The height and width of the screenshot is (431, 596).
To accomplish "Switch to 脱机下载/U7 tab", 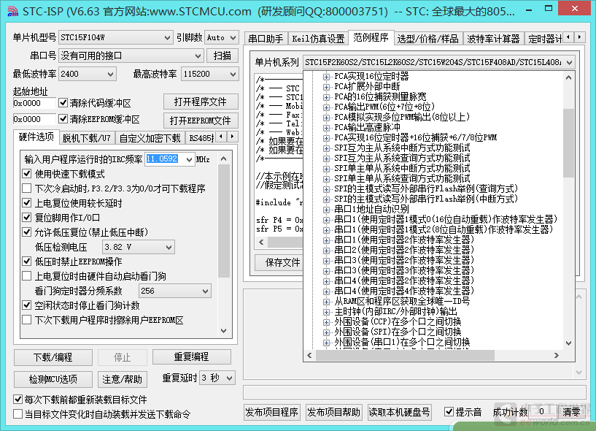I will click(87, 138).
